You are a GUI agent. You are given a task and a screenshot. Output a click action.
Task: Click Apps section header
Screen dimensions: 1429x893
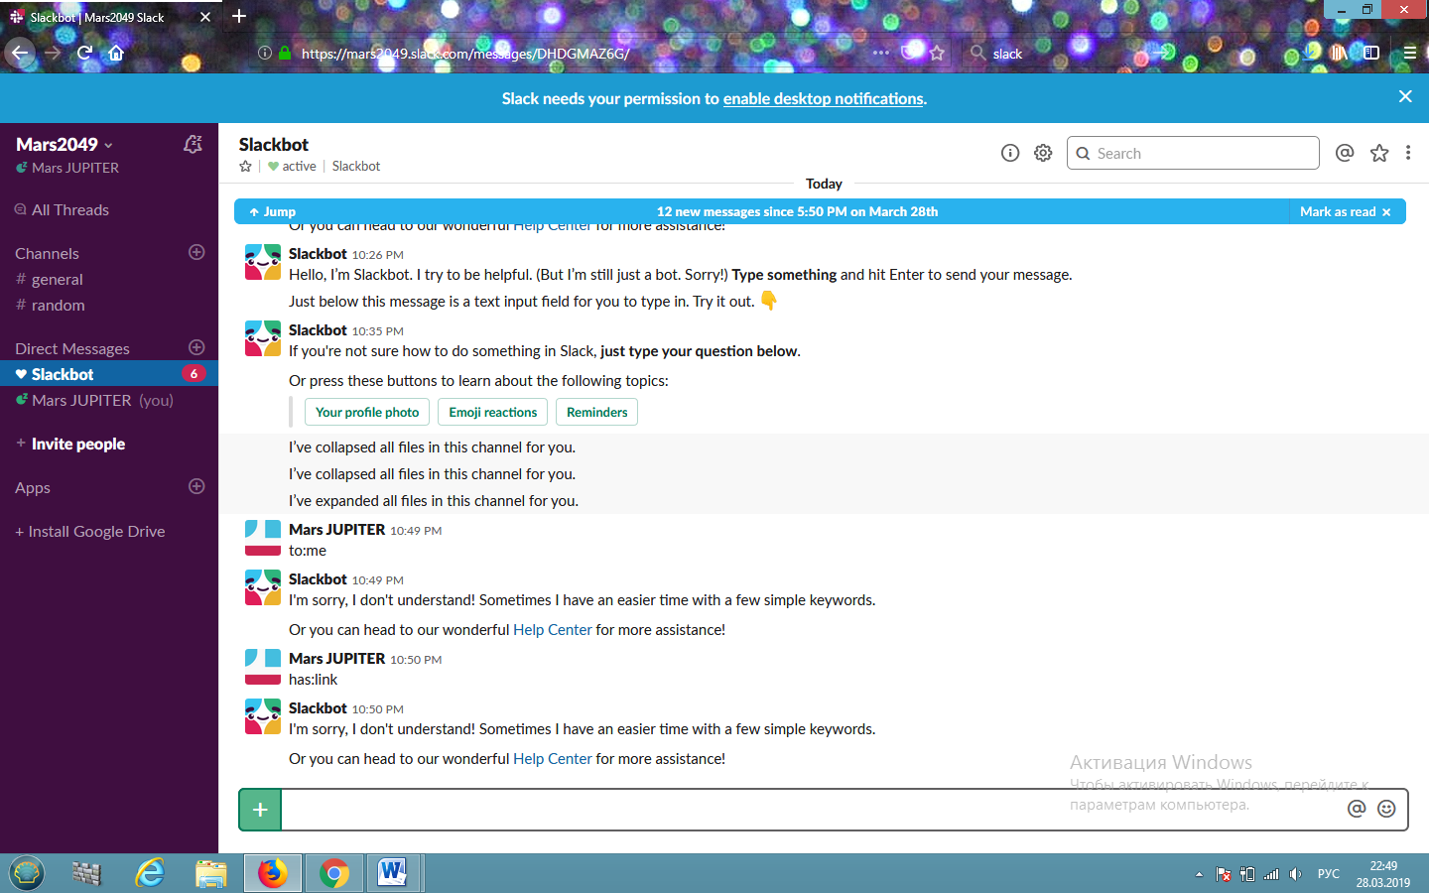click(33, 488)
